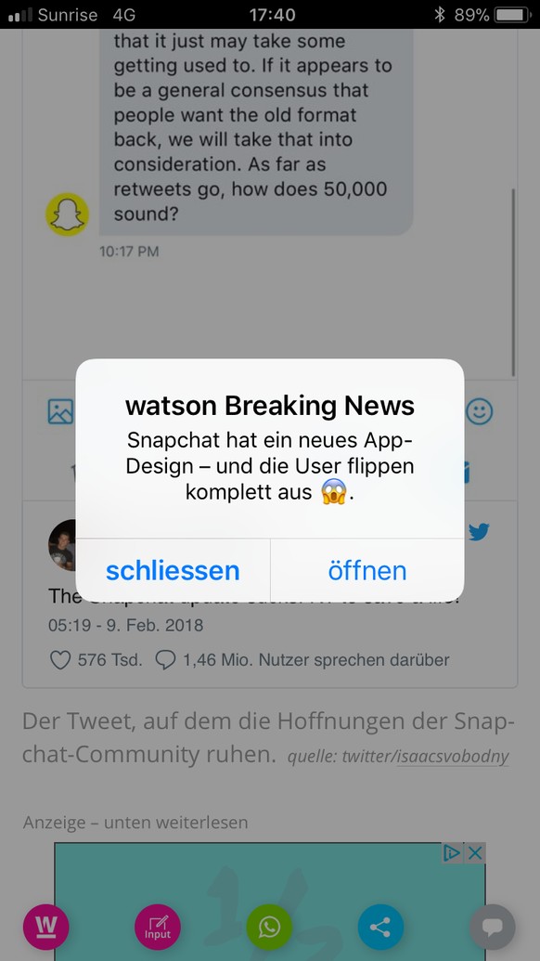Tap the teal advertisement banner

tap(269, 901)
